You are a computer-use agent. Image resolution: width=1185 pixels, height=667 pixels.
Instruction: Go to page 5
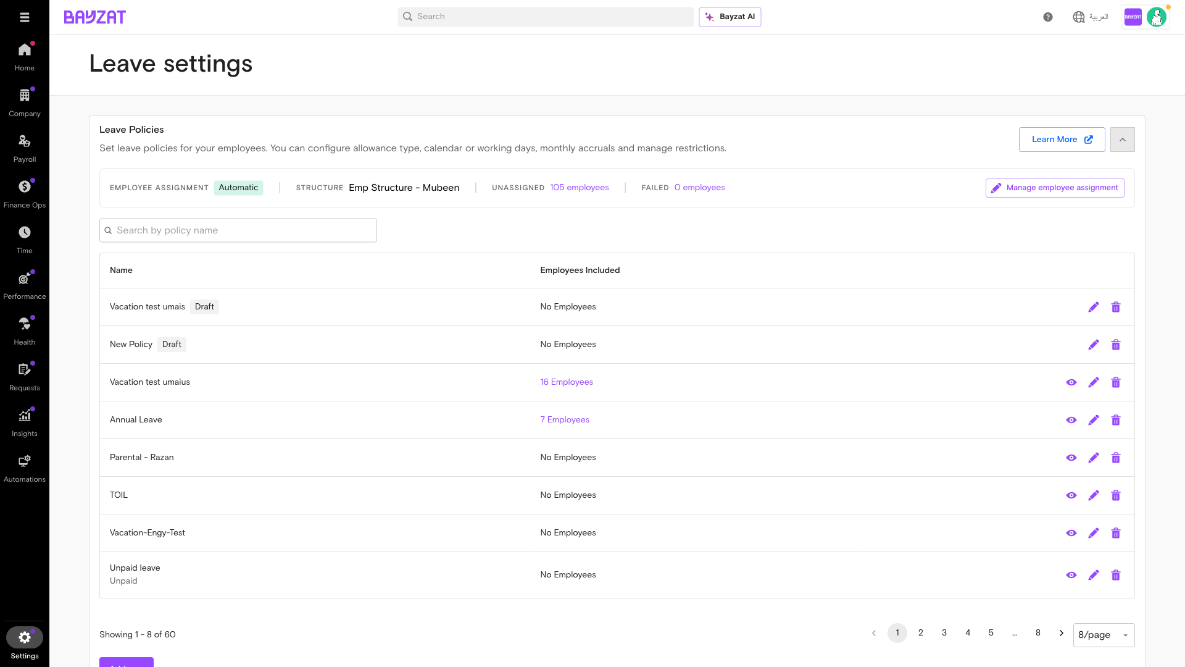(x=991, y=633)
